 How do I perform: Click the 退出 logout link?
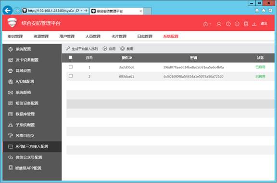click(x=264, y=24)
